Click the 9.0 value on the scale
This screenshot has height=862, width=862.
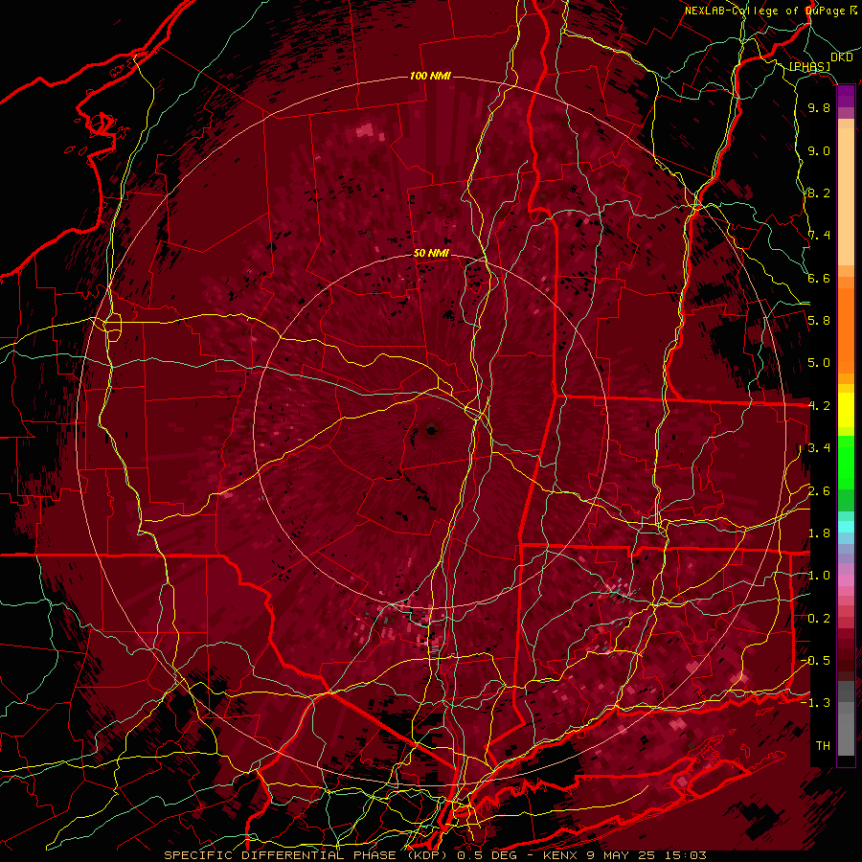[x=819, y=150]
